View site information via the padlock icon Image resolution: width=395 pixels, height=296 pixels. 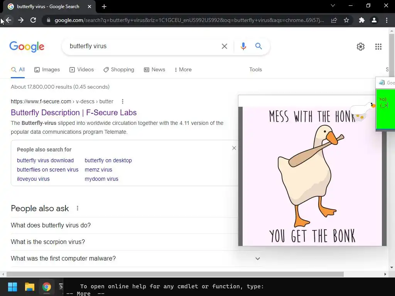tap(49, 20)
